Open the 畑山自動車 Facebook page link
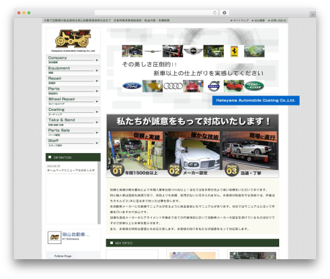330x279 pixels. point(76,234)
